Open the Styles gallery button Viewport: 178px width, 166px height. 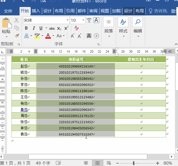(123, 27)
